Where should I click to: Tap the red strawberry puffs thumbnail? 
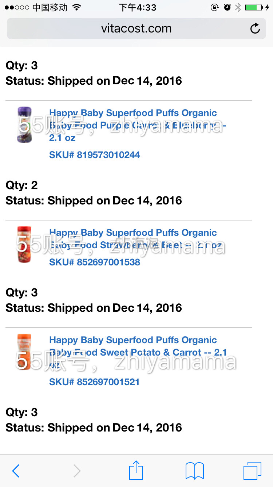click(x=24, y=244)
